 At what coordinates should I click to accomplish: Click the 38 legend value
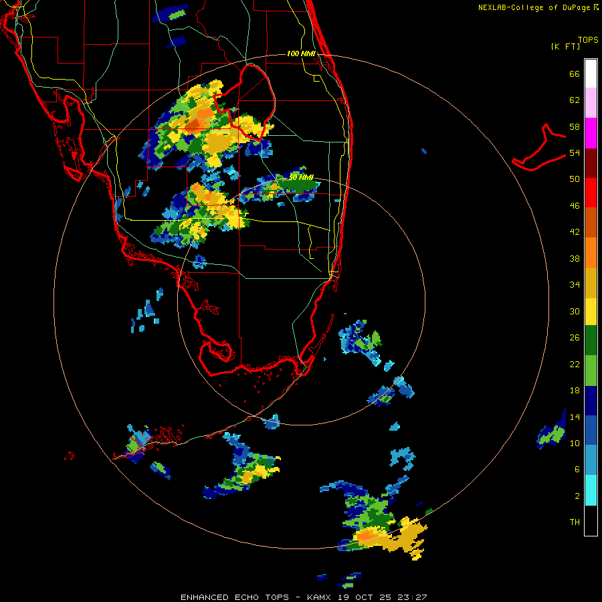575,258
